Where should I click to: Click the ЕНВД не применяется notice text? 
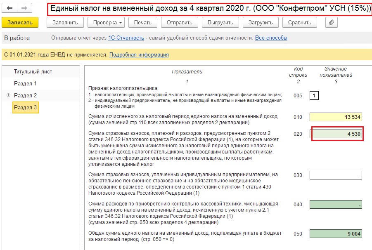pyautogui.click(x=55, y=55)
